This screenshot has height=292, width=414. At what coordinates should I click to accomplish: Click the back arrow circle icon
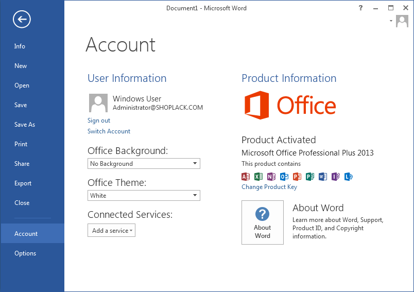coord(22,19)
